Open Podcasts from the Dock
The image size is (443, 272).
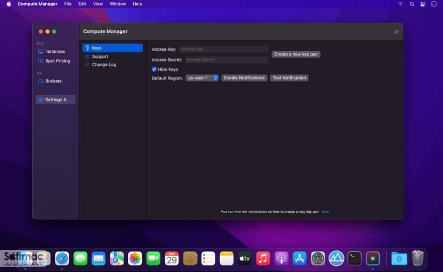coord(282,258)
